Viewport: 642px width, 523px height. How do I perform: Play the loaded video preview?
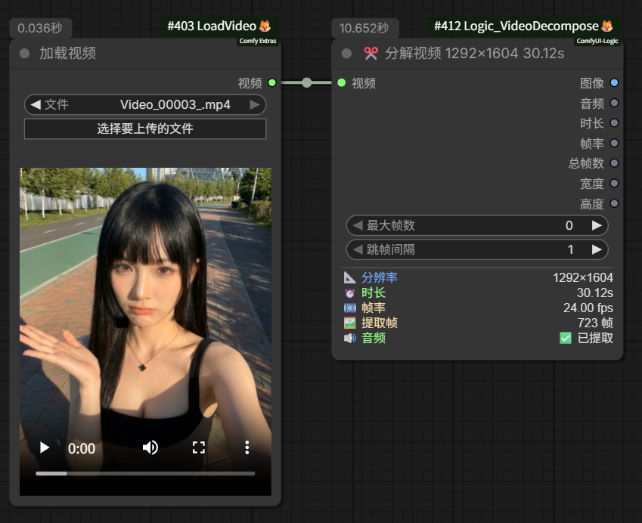45,447
